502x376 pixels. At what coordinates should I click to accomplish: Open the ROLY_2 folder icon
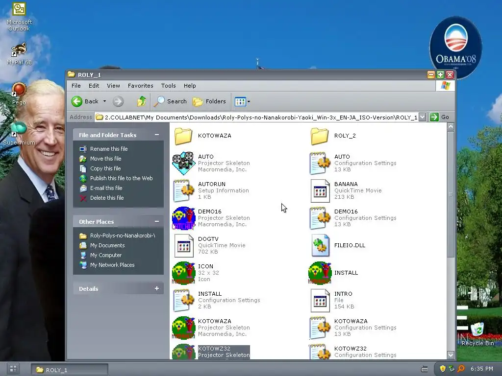coord(320,136)
